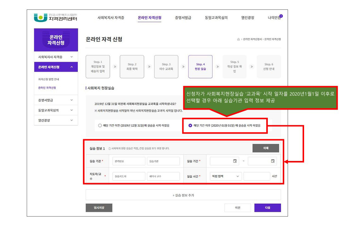This screenshot has width=355, height=226.
Task: Select radio for before 2019년 12월 31일
Action: pyautogui.click(x=100, y=125)
